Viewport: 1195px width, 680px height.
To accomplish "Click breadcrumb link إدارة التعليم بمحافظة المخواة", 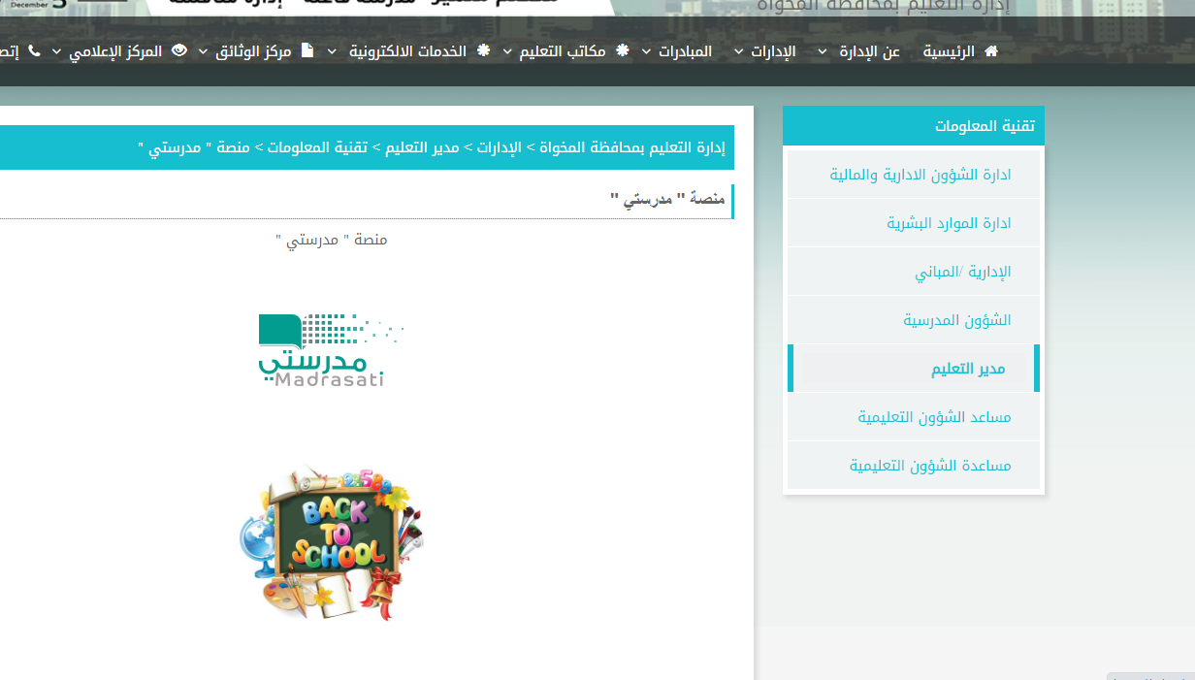I will click(x=632, y=147).
